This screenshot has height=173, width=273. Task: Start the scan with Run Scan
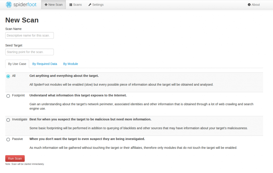click(x=15, y=159)
